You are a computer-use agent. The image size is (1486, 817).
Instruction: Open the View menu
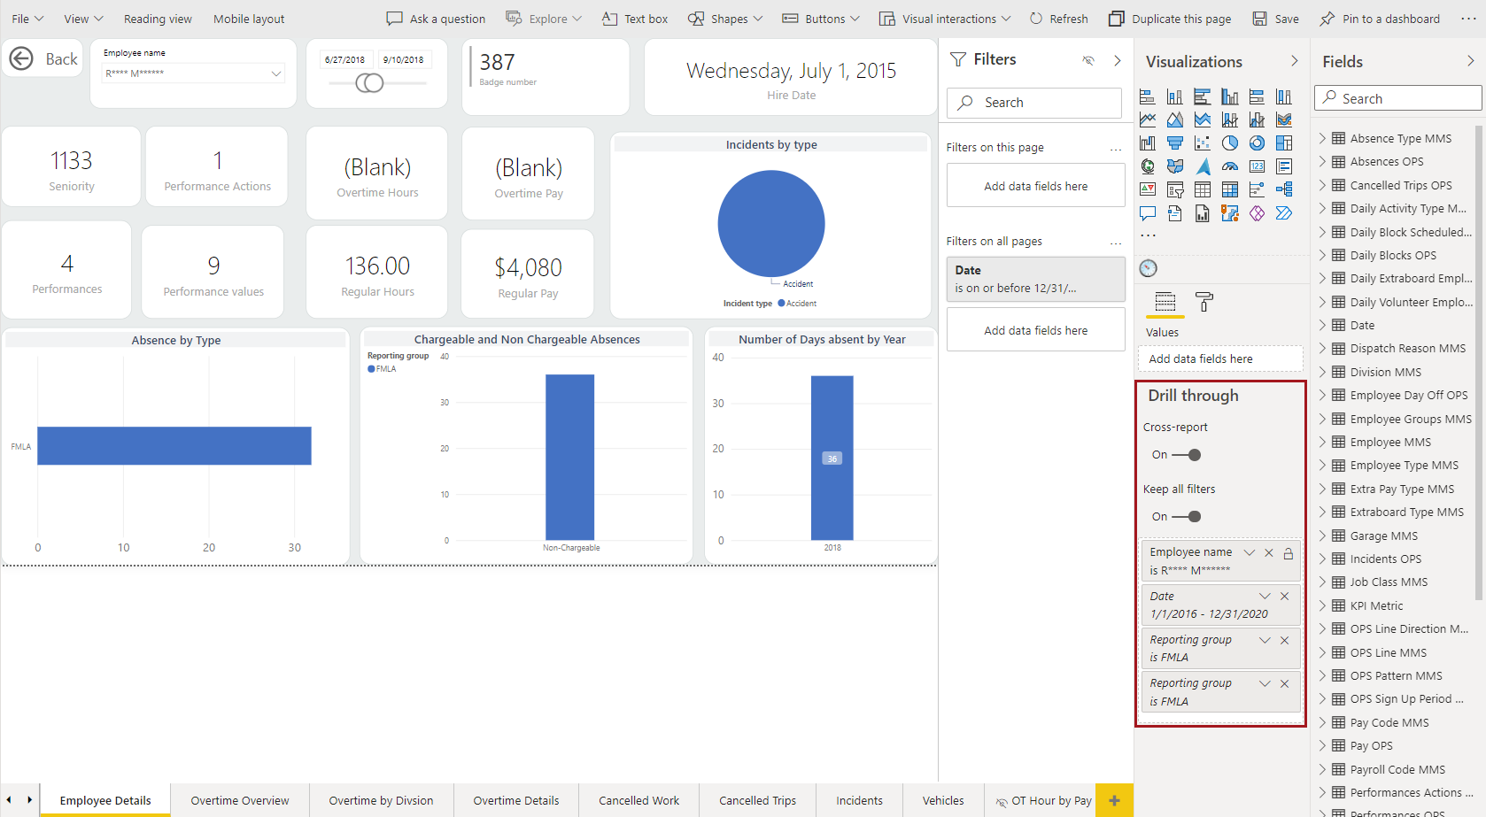click(x=81, y=18)
